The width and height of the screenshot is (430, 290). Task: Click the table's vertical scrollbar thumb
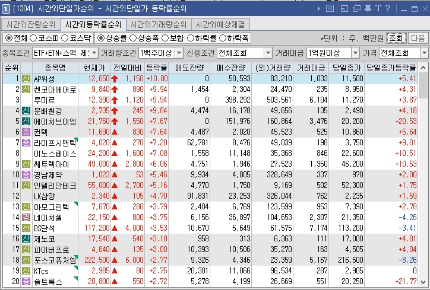(423, 85)
